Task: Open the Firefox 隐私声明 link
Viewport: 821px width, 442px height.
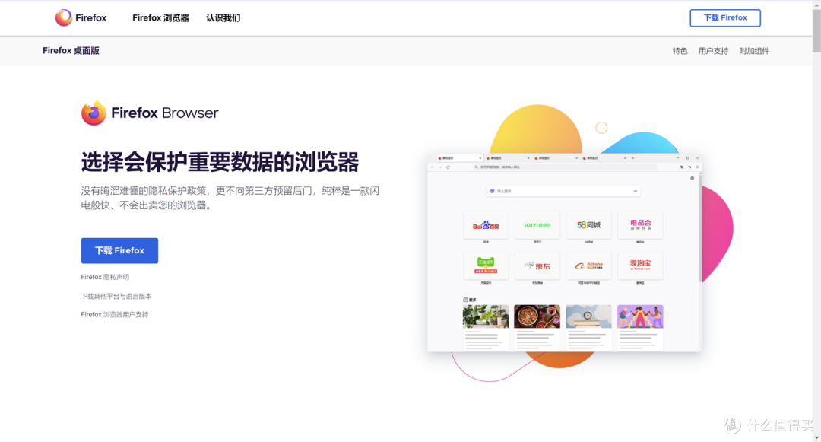Action: tap(105, 277)
